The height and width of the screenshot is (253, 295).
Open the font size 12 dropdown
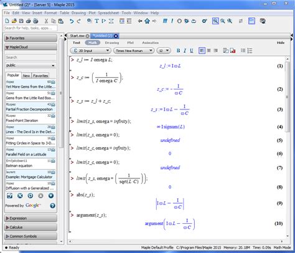pyautogui.click(x=164, y=50)
